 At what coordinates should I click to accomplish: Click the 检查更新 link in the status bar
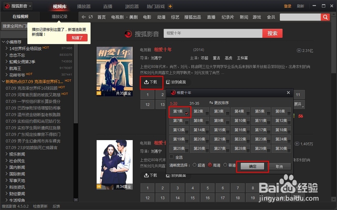pyautogui.click(x=40, y=206)
